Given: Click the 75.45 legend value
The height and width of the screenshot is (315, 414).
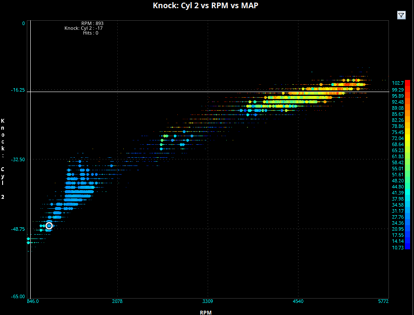Looking at the screenshot, I should [x=398, y=132].
